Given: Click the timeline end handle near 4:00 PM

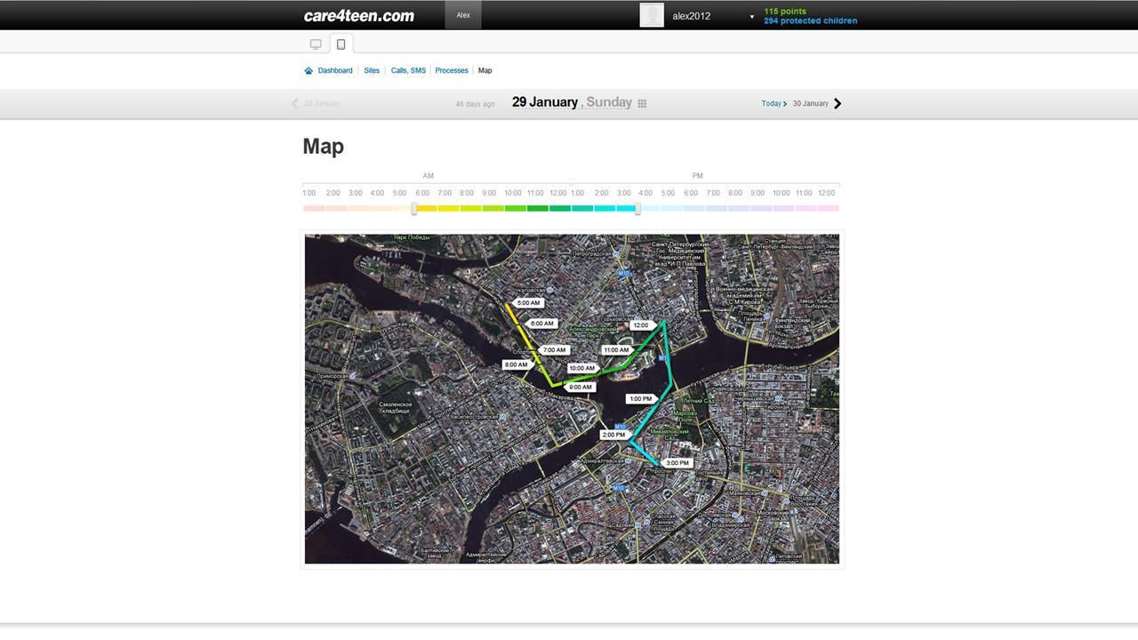Looking at the screenshot, I should 637,208.
